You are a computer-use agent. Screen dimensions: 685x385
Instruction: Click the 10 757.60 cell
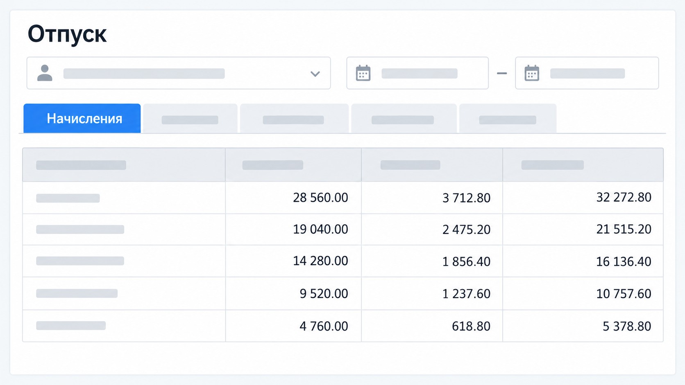click(583, 293)
